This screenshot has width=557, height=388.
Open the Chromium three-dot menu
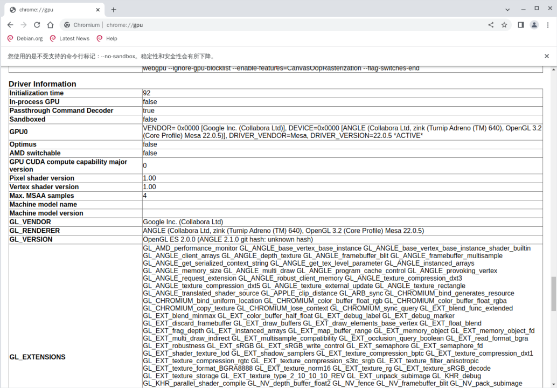click(x=547, y=25)
